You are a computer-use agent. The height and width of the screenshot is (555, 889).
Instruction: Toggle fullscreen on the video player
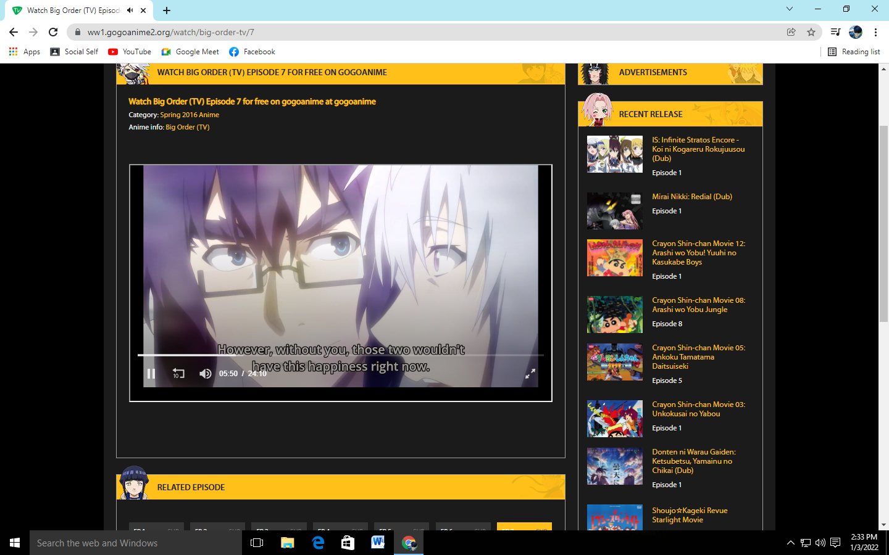tap(530, 374)
